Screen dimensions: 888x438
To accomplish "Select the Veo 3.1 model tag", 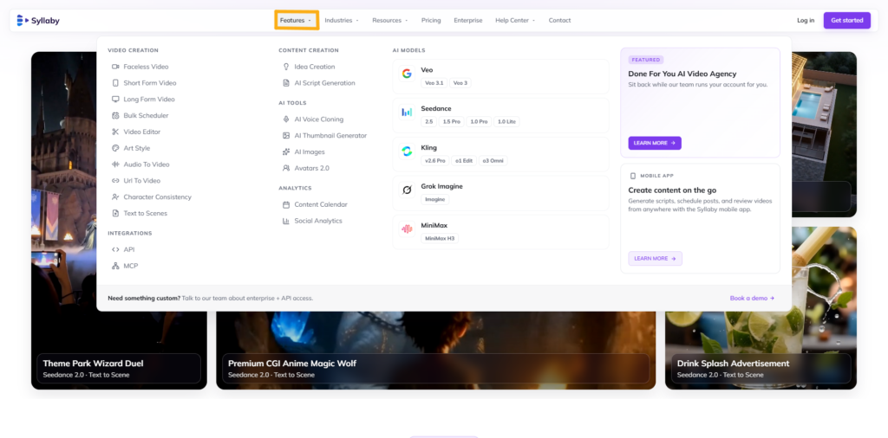I will tap(434, 83).
